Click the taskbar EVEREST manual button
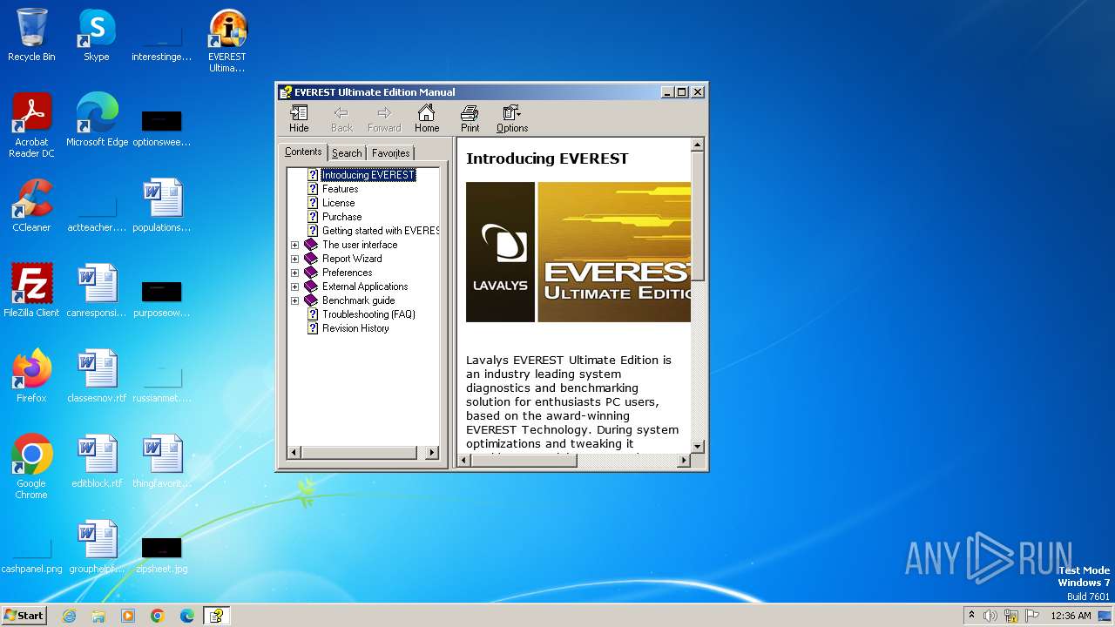 pyautogui.click(x=216, y=616)
